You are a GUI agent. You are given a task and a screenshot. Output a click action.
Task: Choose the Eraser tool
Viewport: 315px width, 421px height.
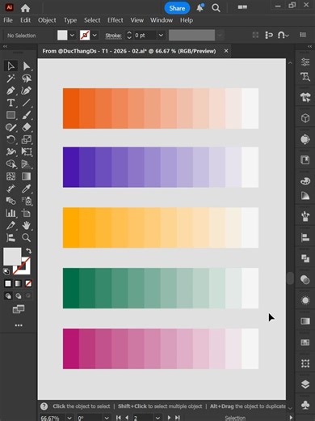pyautogui.click(x=27, y=127)
